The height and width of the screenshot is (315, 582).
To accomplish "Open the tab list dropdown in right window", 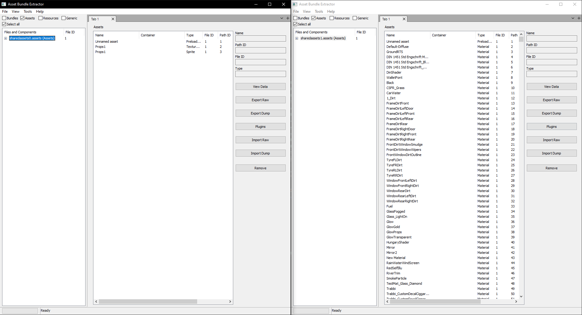I will click(573, 18).
